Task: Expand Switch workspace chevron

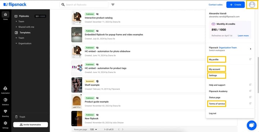Action: [x=250, y=49]
